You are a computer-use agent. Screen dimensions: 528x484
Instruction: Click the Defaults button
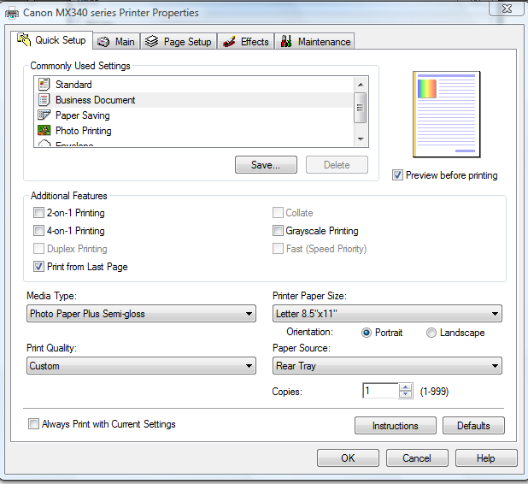473,425
